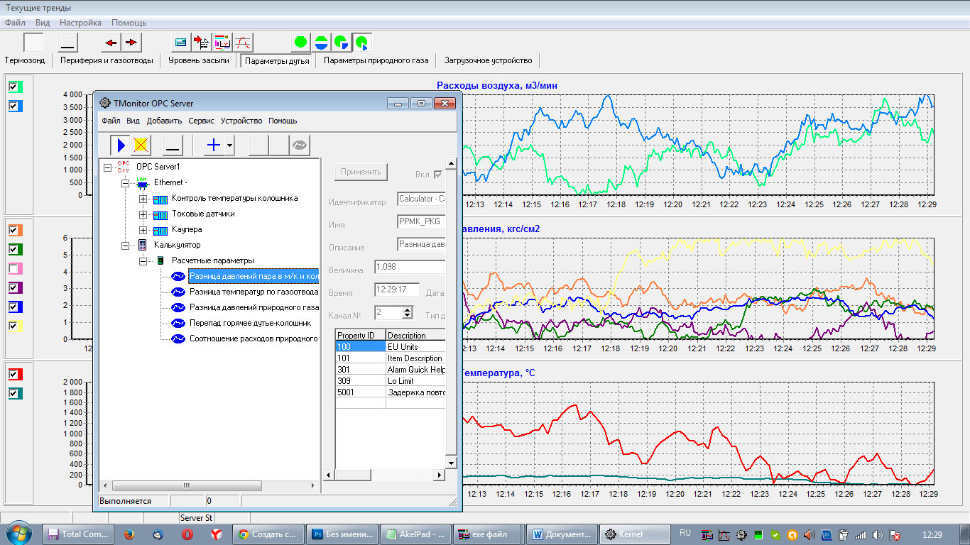The height and width of the screenshot is (545, 970).
Task: Expand the Токовые датчики tree node
Action: coord(143,214)
